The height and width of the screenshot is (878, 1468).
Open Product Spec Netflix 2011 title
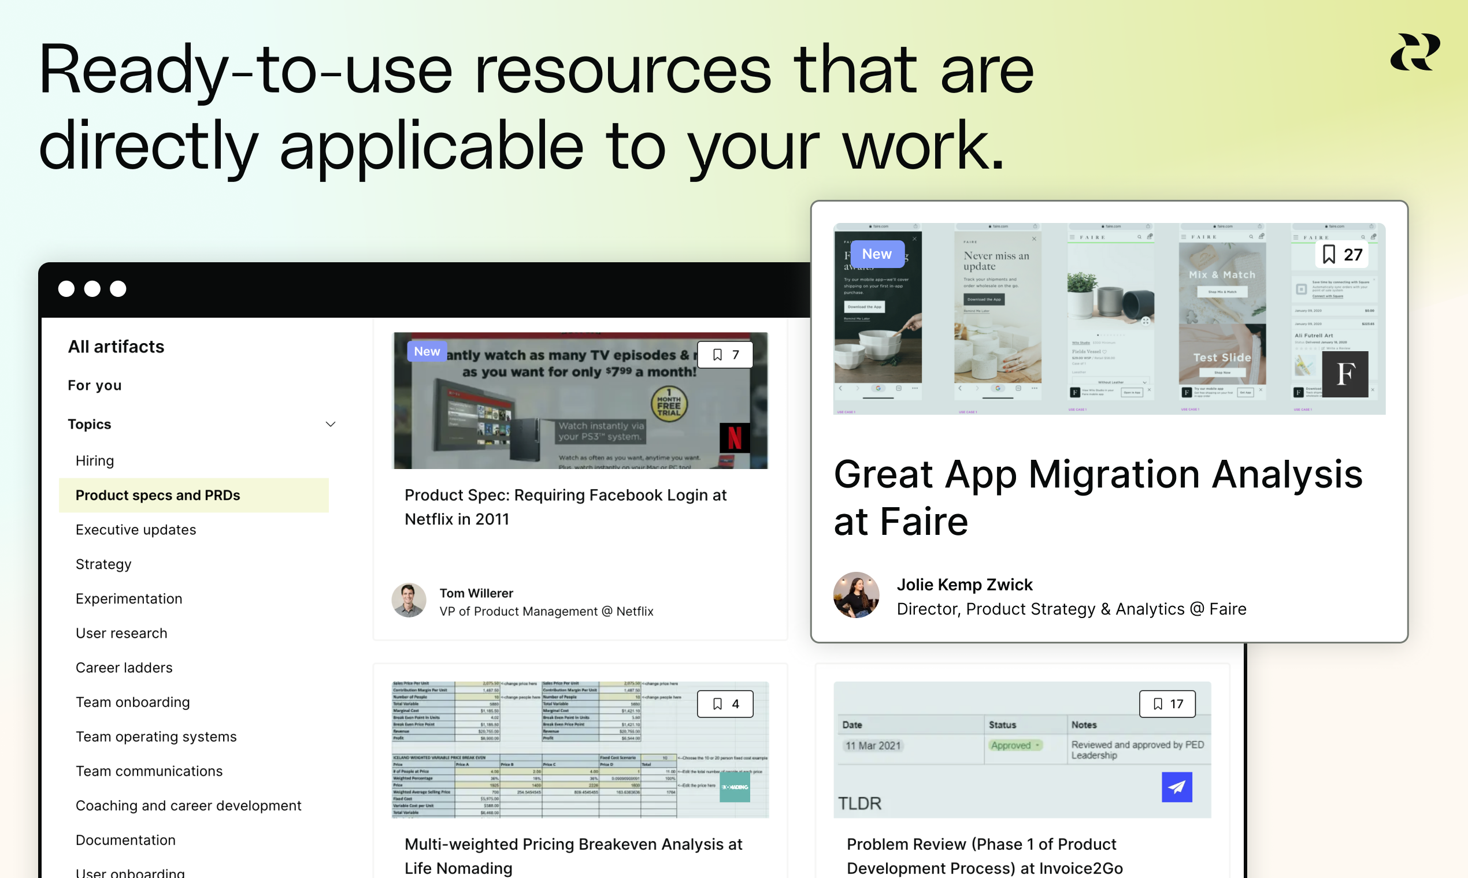565,507
